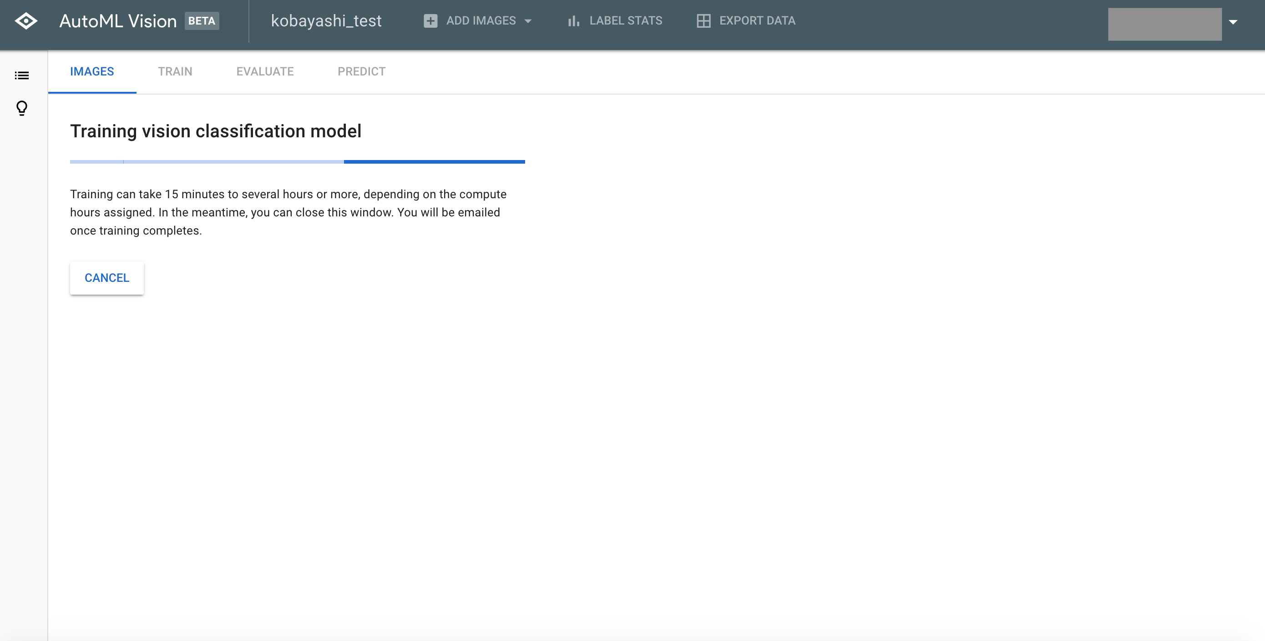Expand the Add Images dropdown arrow
The image size is (1265, 641).
tap(528, 21)
